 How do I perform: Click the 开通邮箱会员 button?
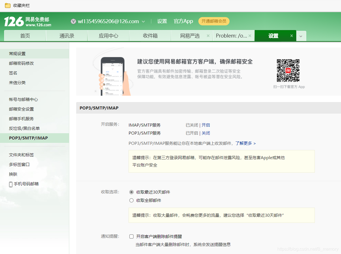(x=214, y=21)
